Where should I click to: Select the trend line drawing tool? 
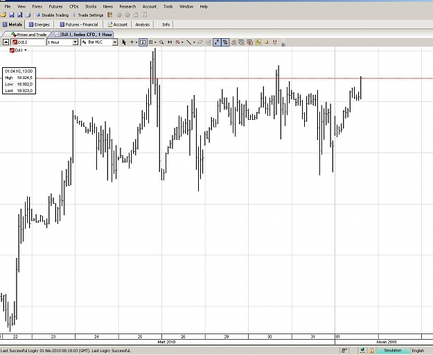189,42
